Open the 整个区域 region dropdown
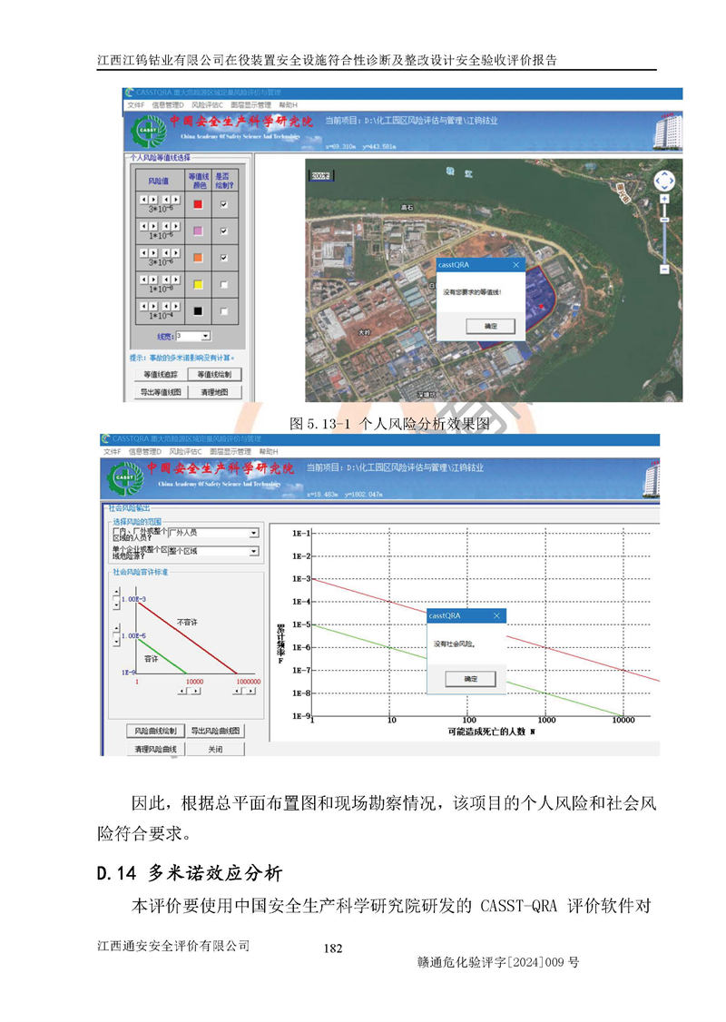This screenshot has width=726, height=1022. click(x=253, y=551)
